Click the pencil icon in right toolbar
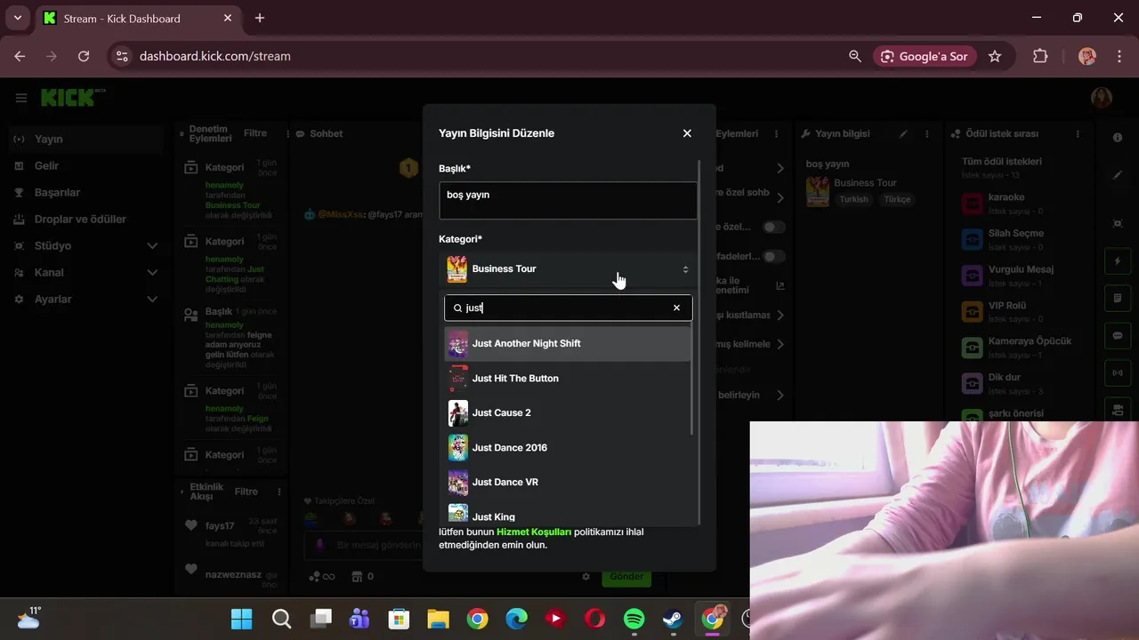1139x640 pixels. [1118, 176]
